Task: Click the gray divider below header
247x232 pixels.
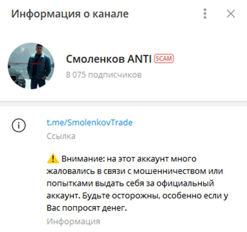Action: pos(123,103)
